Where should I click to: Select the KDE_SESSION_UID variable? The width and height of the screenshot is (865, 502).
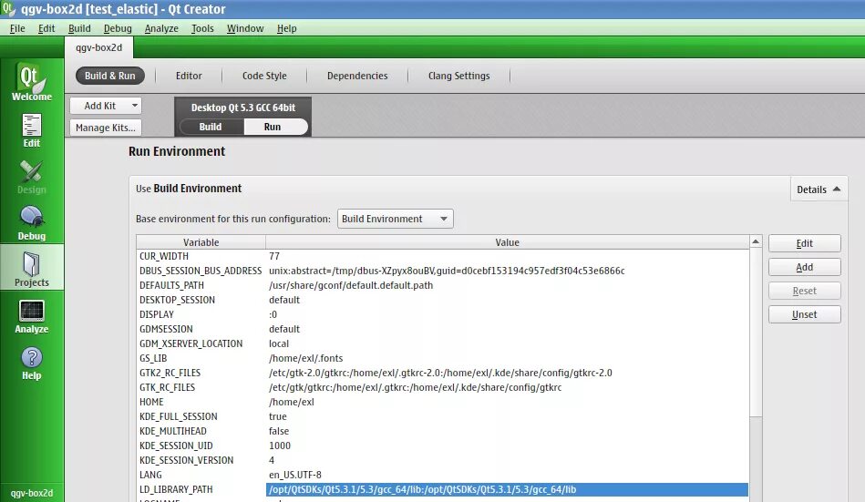click(176, 446)
